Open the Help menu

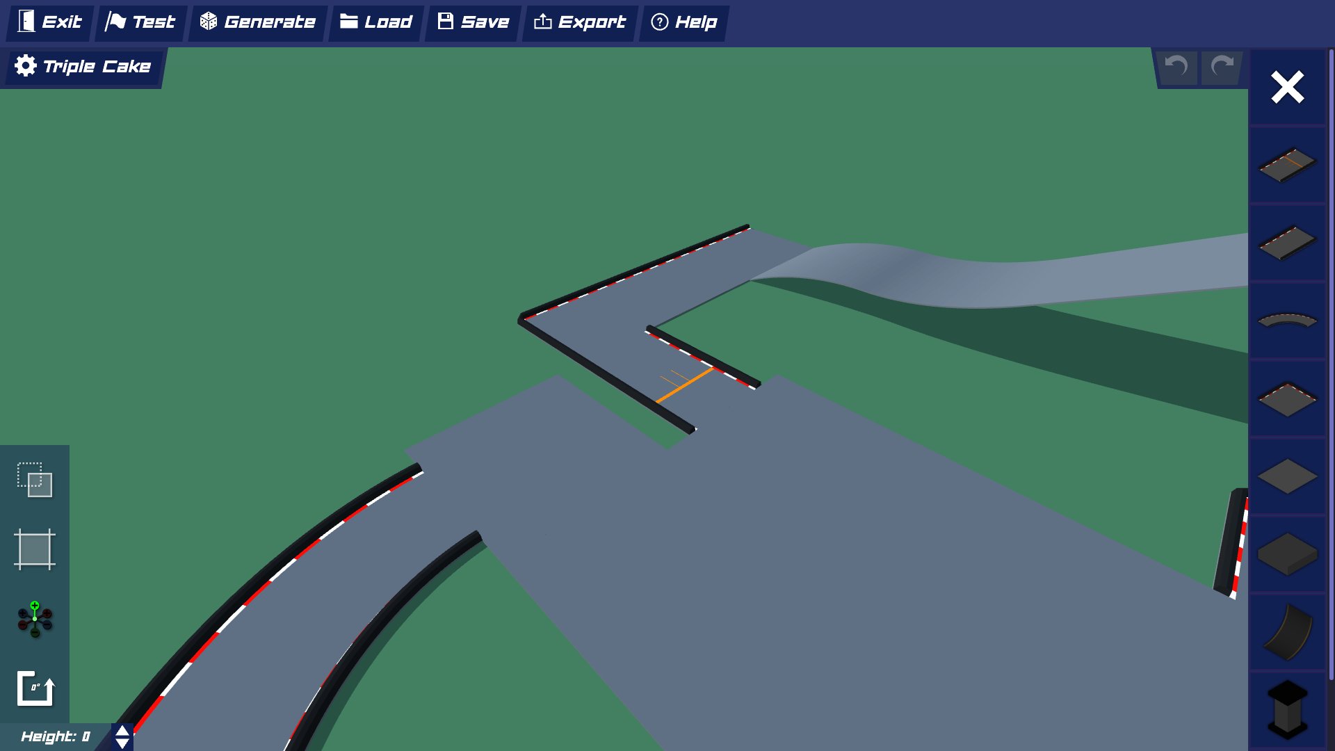tap(684, 22)
